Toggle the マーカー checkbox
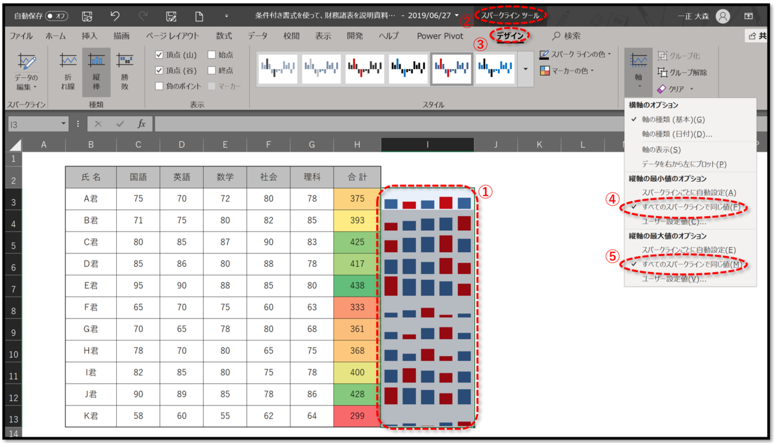The width and height of the screenshot is (774, 443). (212, 86)
